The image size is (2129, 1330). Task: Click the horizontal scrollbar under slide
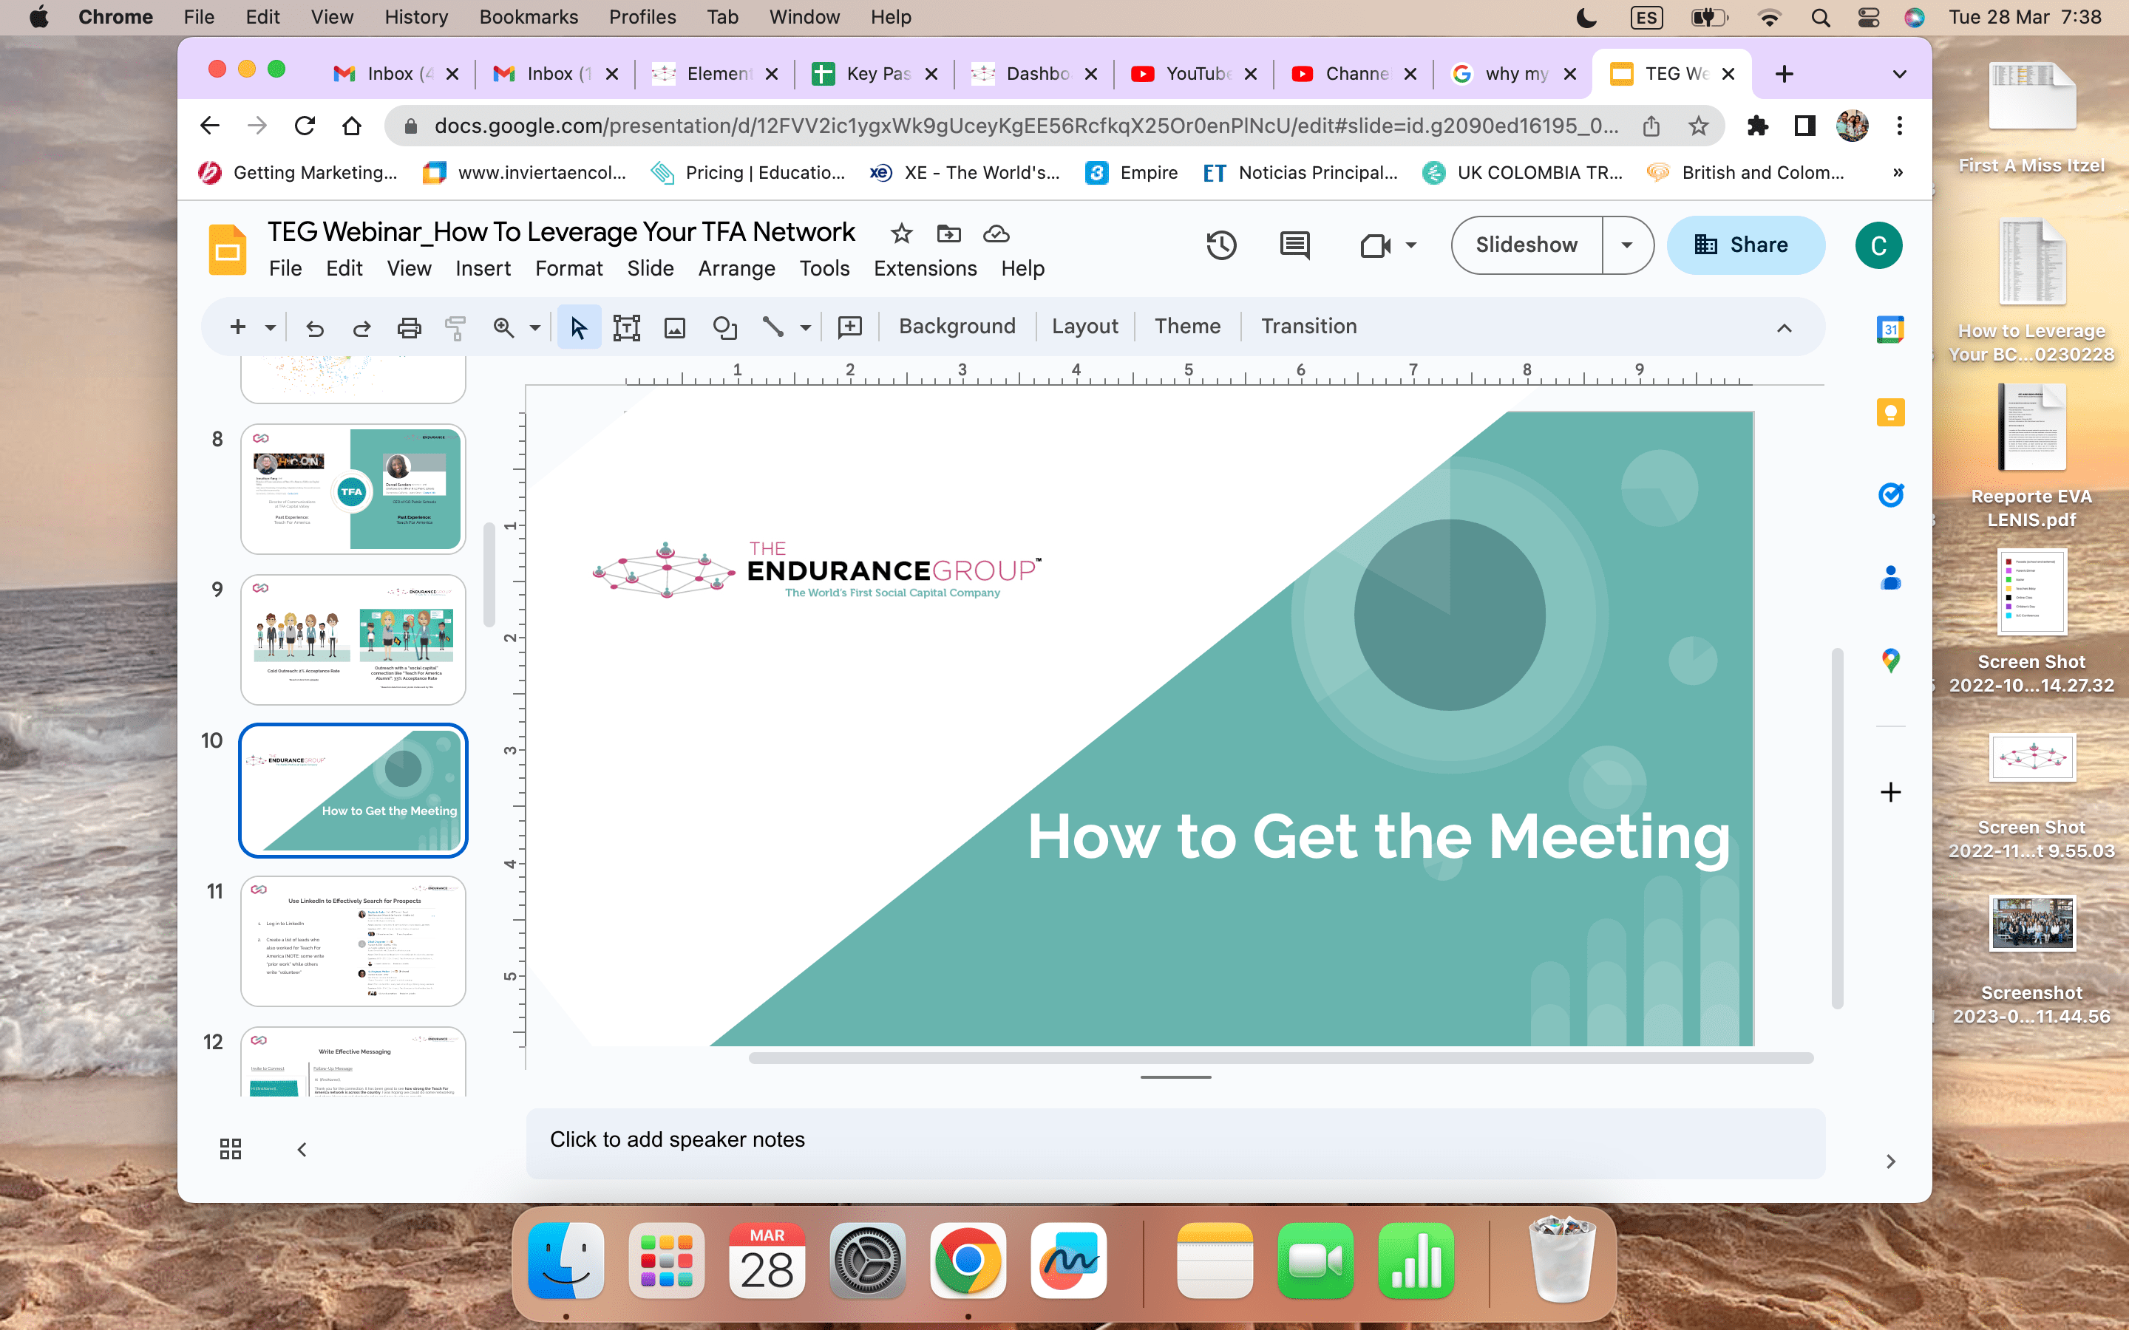point(1281,1058)
